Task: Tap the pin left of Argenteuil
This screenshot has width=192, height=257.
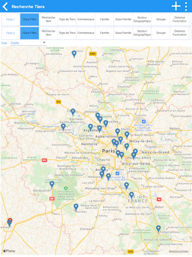Action: click(91, 128)
